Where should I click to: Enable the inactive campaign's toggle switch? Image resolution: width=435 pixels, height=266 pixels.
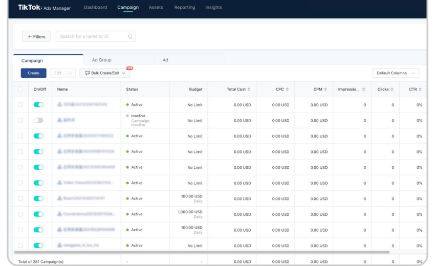pyautogui.click(x=38, y=121)
